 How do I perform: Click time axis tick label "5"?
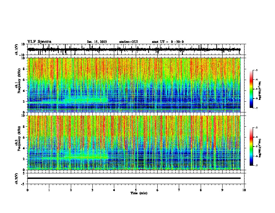[x=136, y=190]
